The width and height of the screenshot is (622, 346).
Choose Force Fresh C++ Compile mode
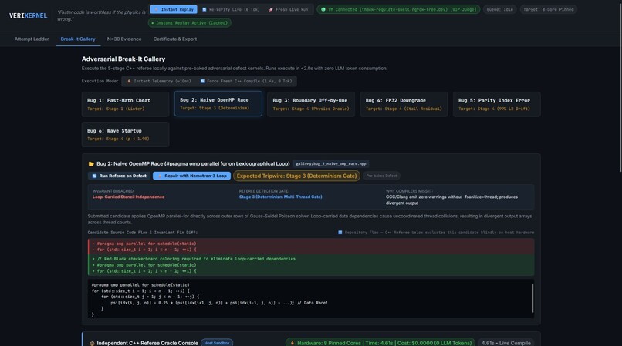pos(246,81)
